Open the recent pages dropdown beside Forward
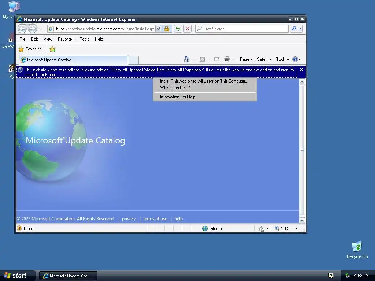Screen dimensions: 375x281 [x=41, y=29]
